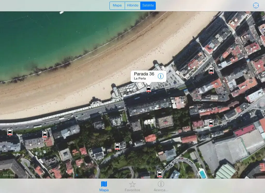Open the Aviso legal link

[x=9, y=175]
